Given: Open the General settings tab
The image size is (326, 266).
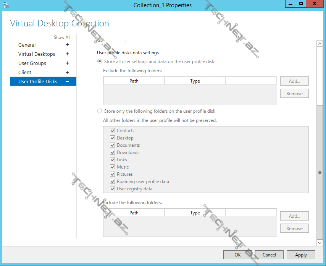Looking at the screenshot, I should point(27,45).
